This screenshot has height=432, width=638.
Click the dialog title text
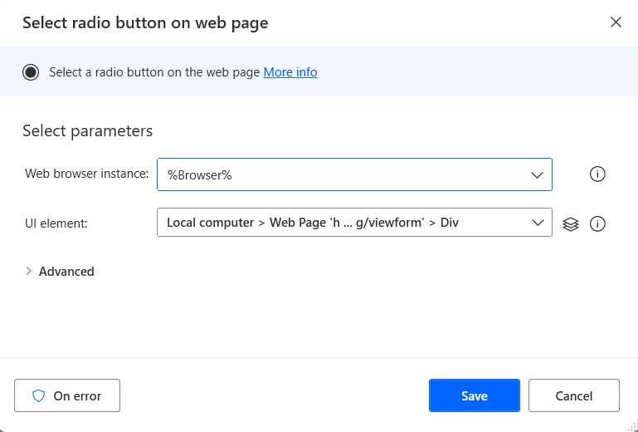pos(145,22)
